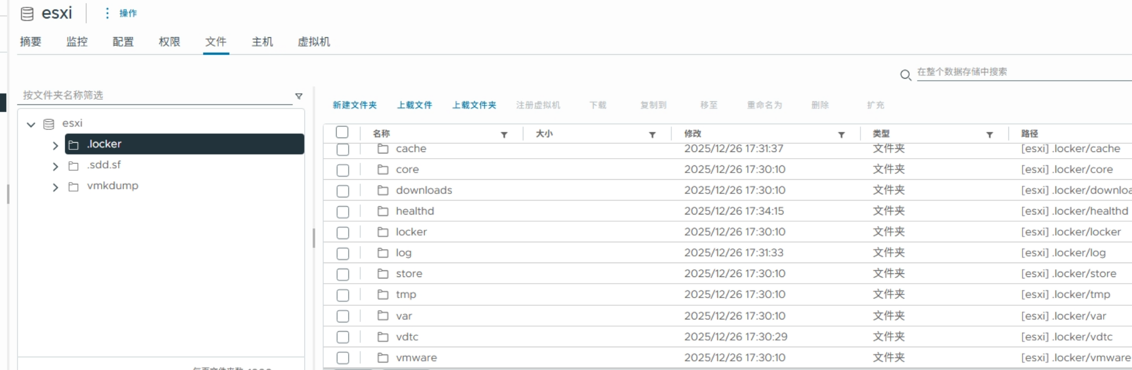Open the 操作 actions menu dots
This screenshot has height=370, width=1132.
(107, 13)
